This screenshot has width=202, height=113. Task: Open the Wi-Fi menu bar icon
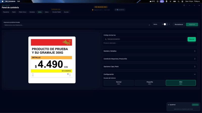pos(170,2)
